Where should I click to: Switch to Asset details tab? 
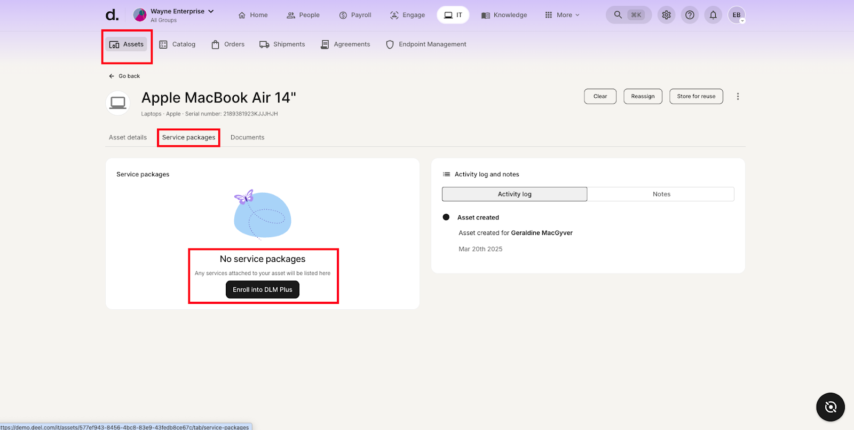pos(128,137)
